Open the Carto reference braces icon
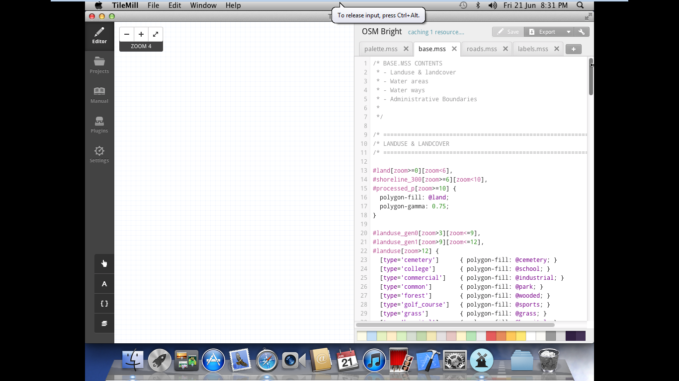The image size is (679, 381). point(104,304)
